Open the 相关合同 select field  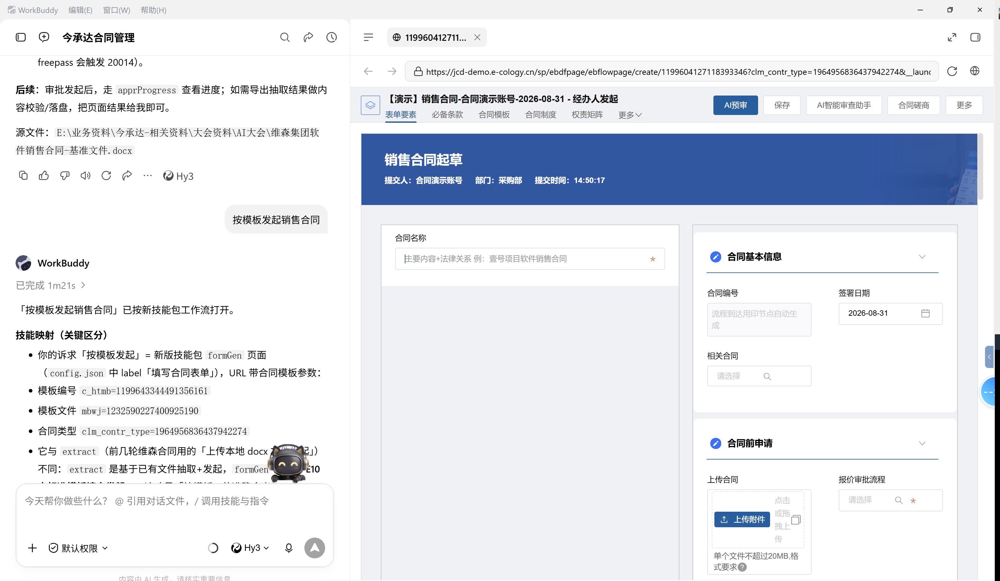pyautogui.click(x=759, y=376)
